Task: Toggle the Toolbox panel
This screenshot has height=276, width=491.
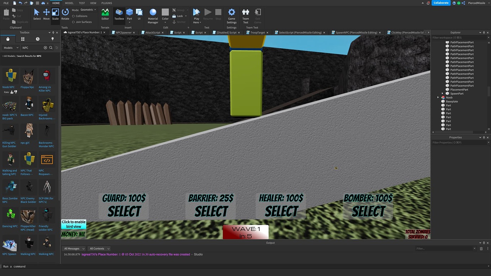Action: (x=119, y=14)
